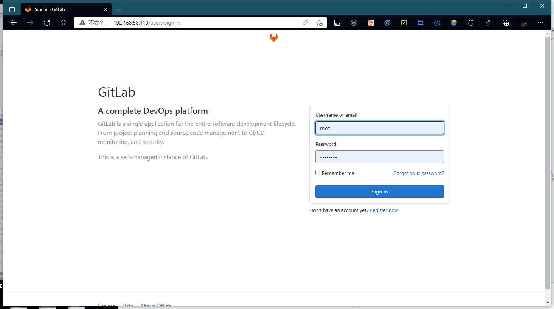Click the orange translate extension icon
The height and width of the screenshot is (309, 554).
371,23
